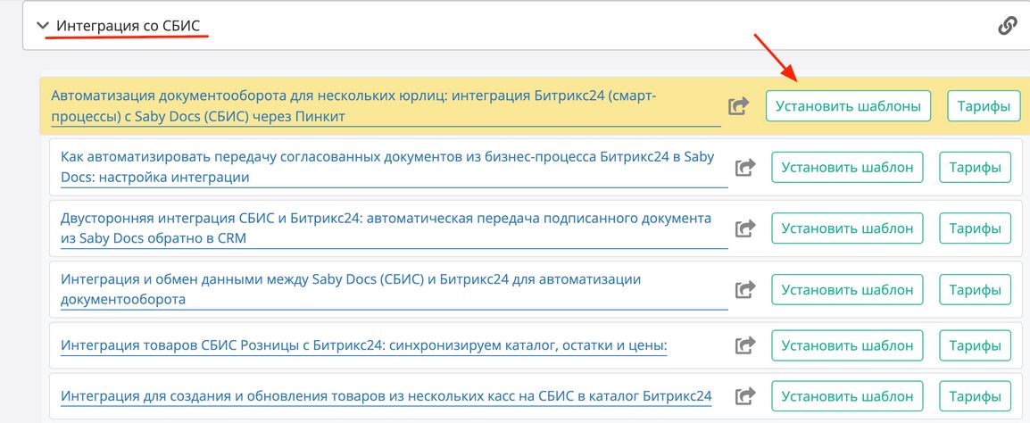
Task: Click share icon for two-way SBIS integration row
Action: click(x=744, y=228)
